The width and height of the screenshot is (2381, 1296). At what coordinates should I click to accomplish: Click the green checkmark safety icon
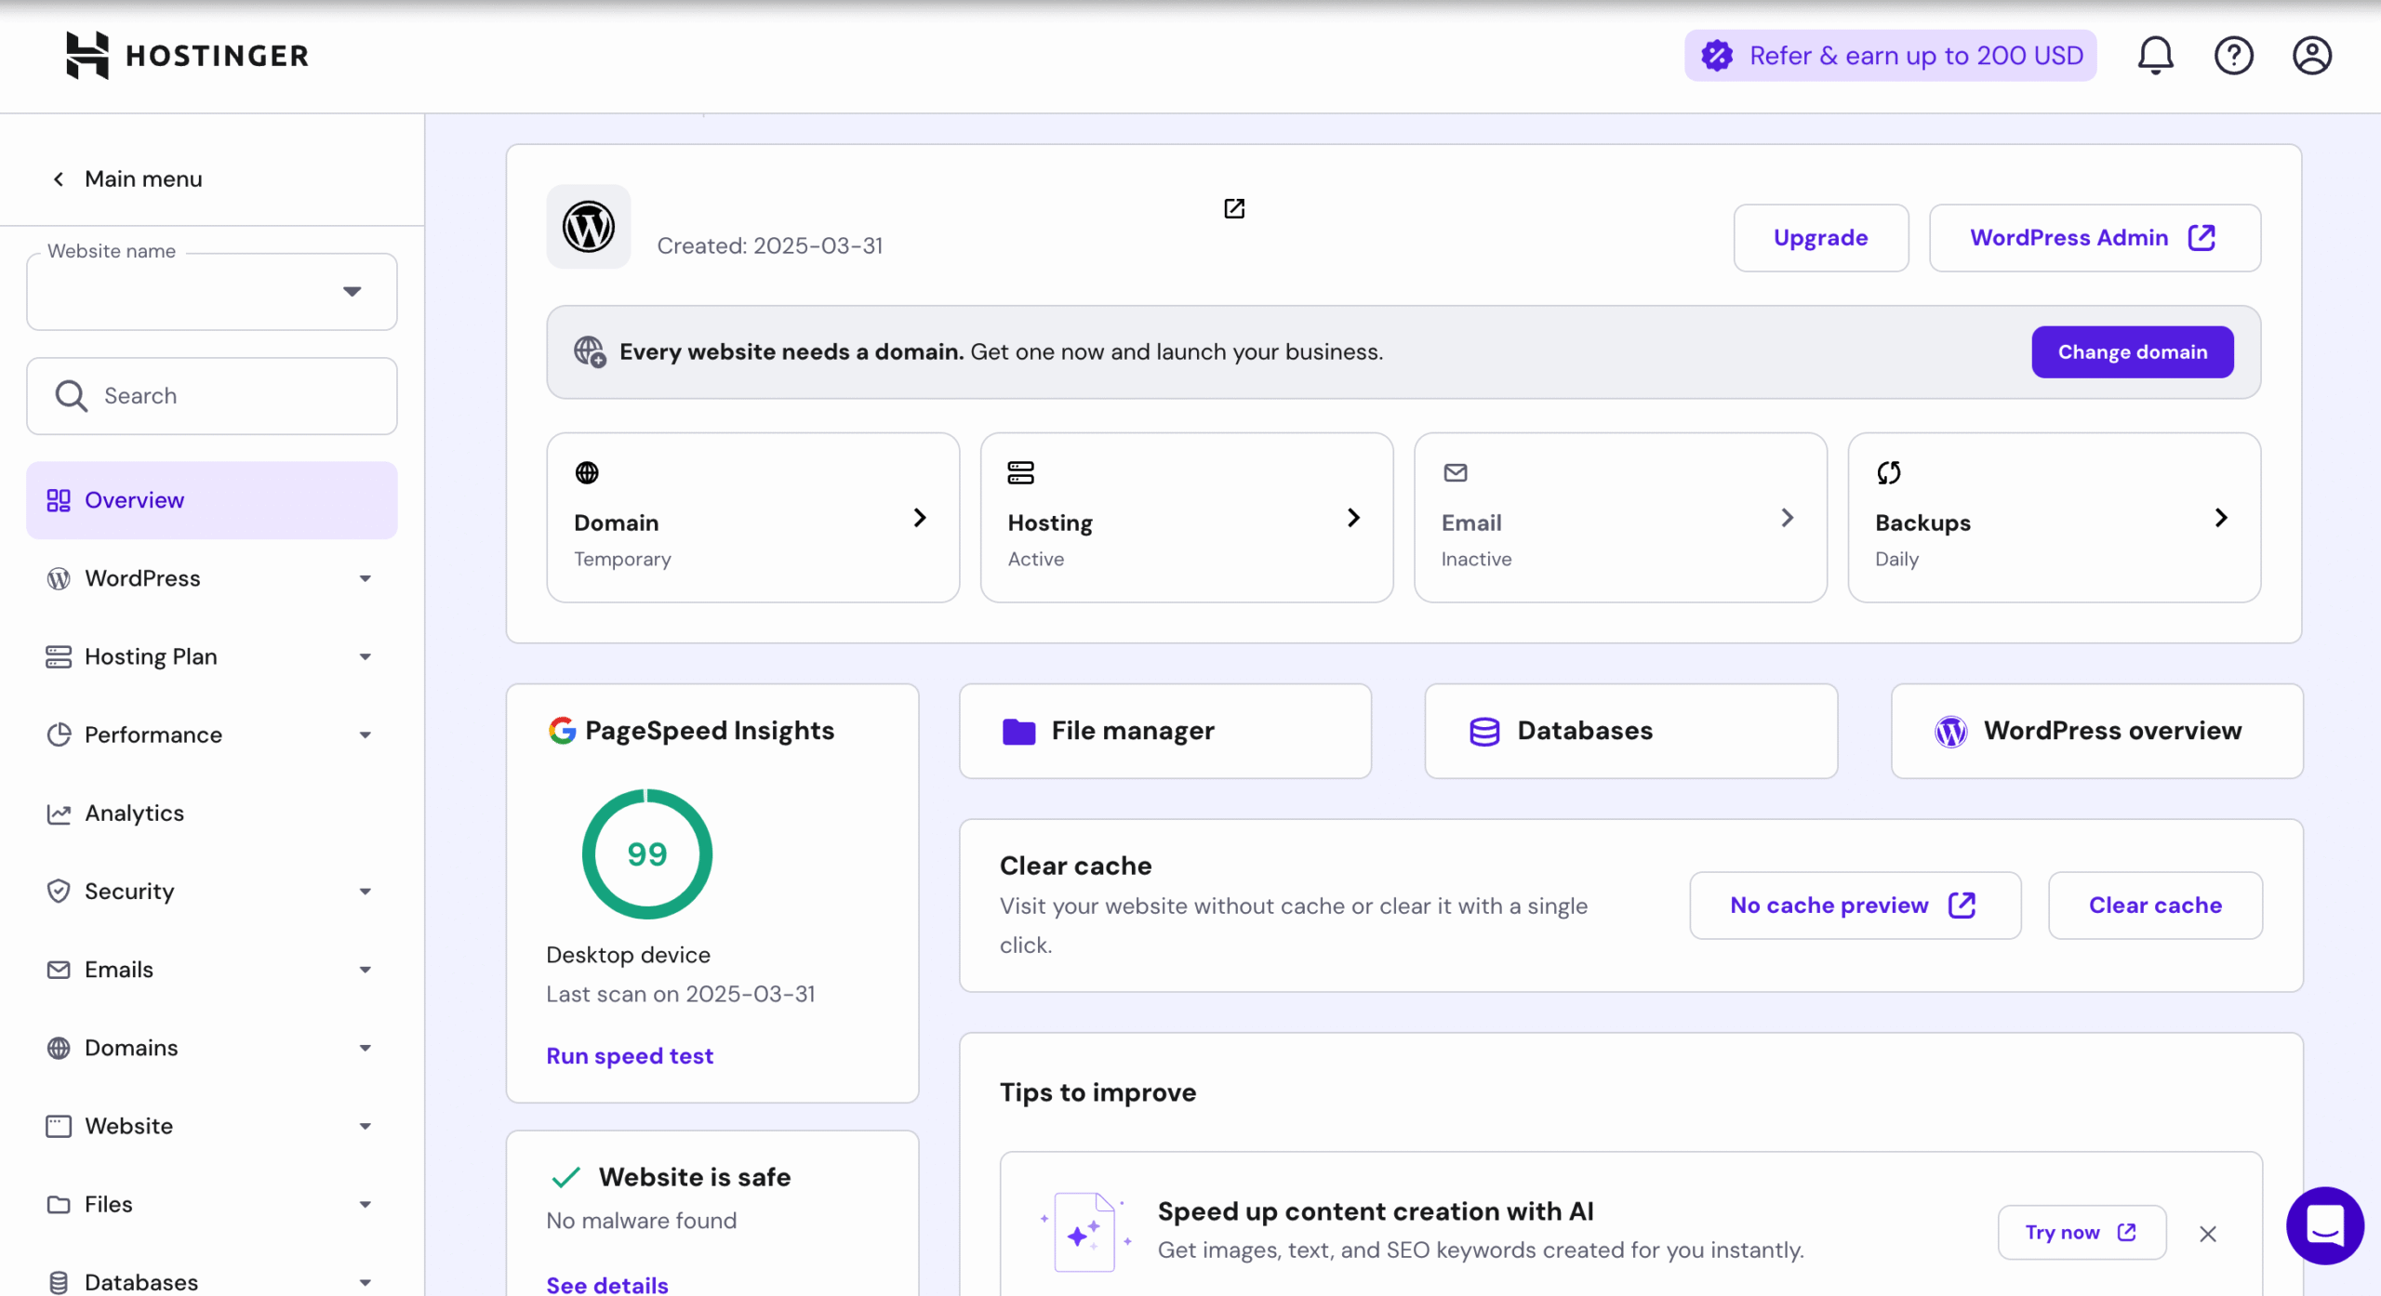[x=565, y=1177]
